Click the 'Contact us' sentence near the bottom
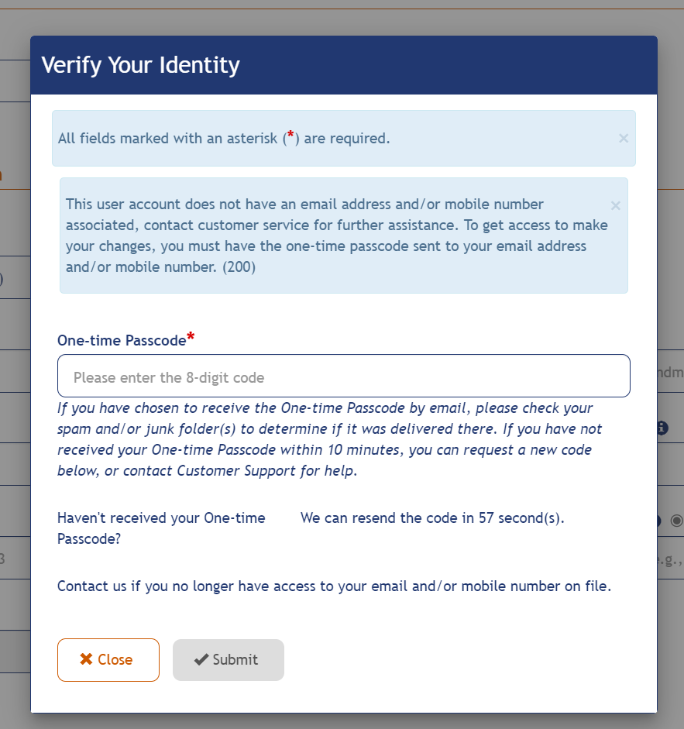The height and width of the screenshot is (729, 684). (333, 586)
